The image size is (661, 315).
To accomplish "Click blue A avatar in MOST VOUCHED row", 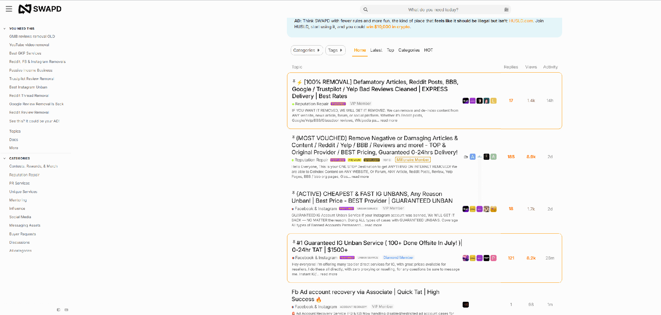I will click(473, 157).
